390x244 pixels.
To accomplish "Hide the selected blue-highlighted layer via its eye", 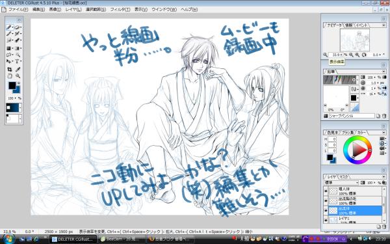I will [x=326, y=211].
